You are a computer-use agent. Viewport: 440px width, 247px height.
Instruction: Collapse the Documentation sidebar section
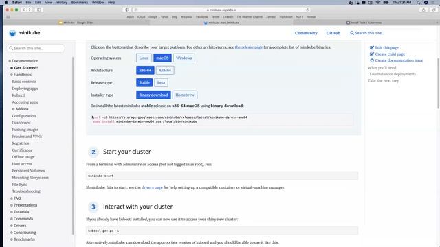point(10,61)
